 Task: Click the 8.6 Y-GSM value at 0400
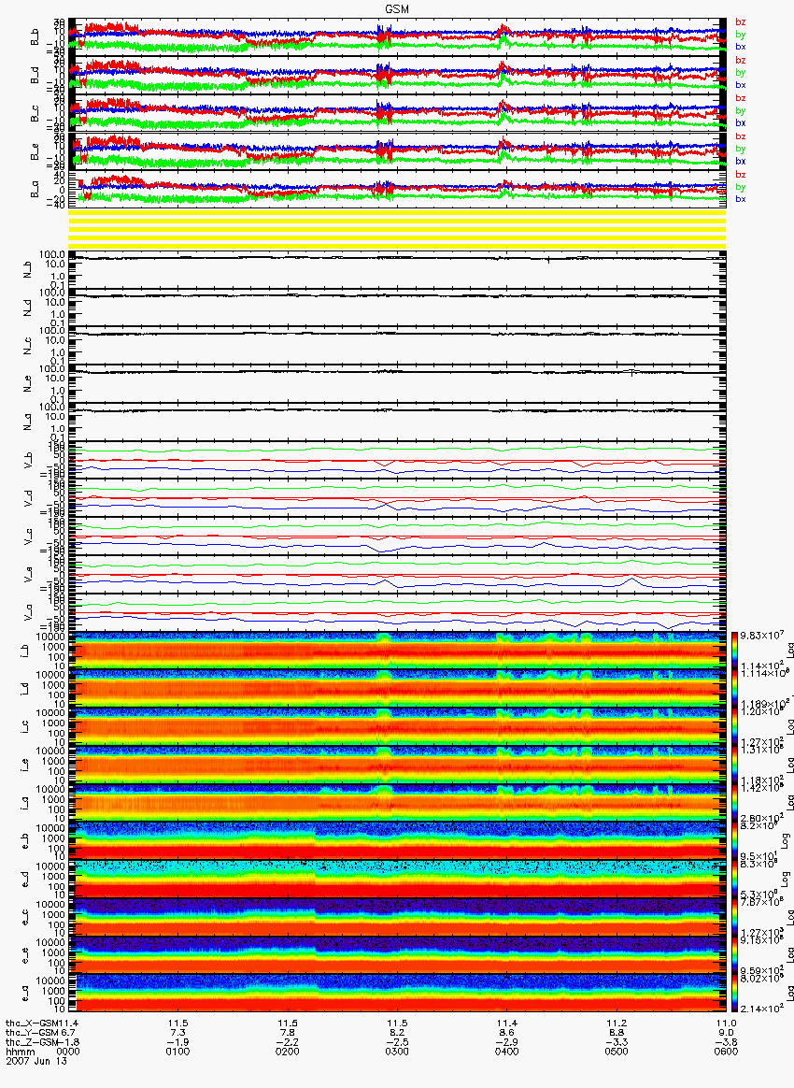pyautogui.click(x=507, y=1033)
